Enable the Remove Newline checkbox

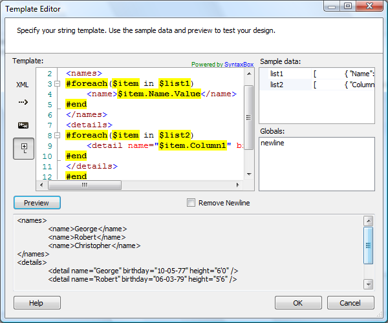point(191,203)
